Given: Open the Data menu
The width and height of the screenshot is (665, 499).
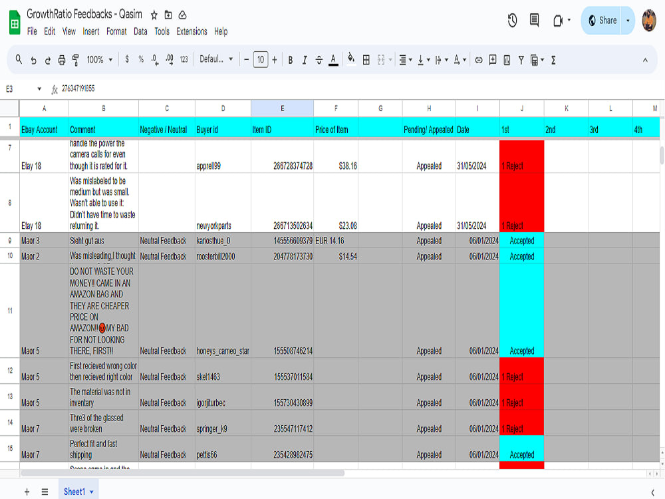Looking at the screenshot, I should pos(140,31).
